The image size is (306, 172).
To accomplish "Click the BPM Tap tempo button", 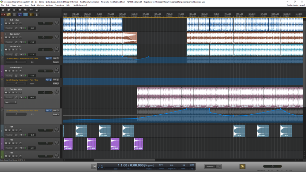I will 192,166.
